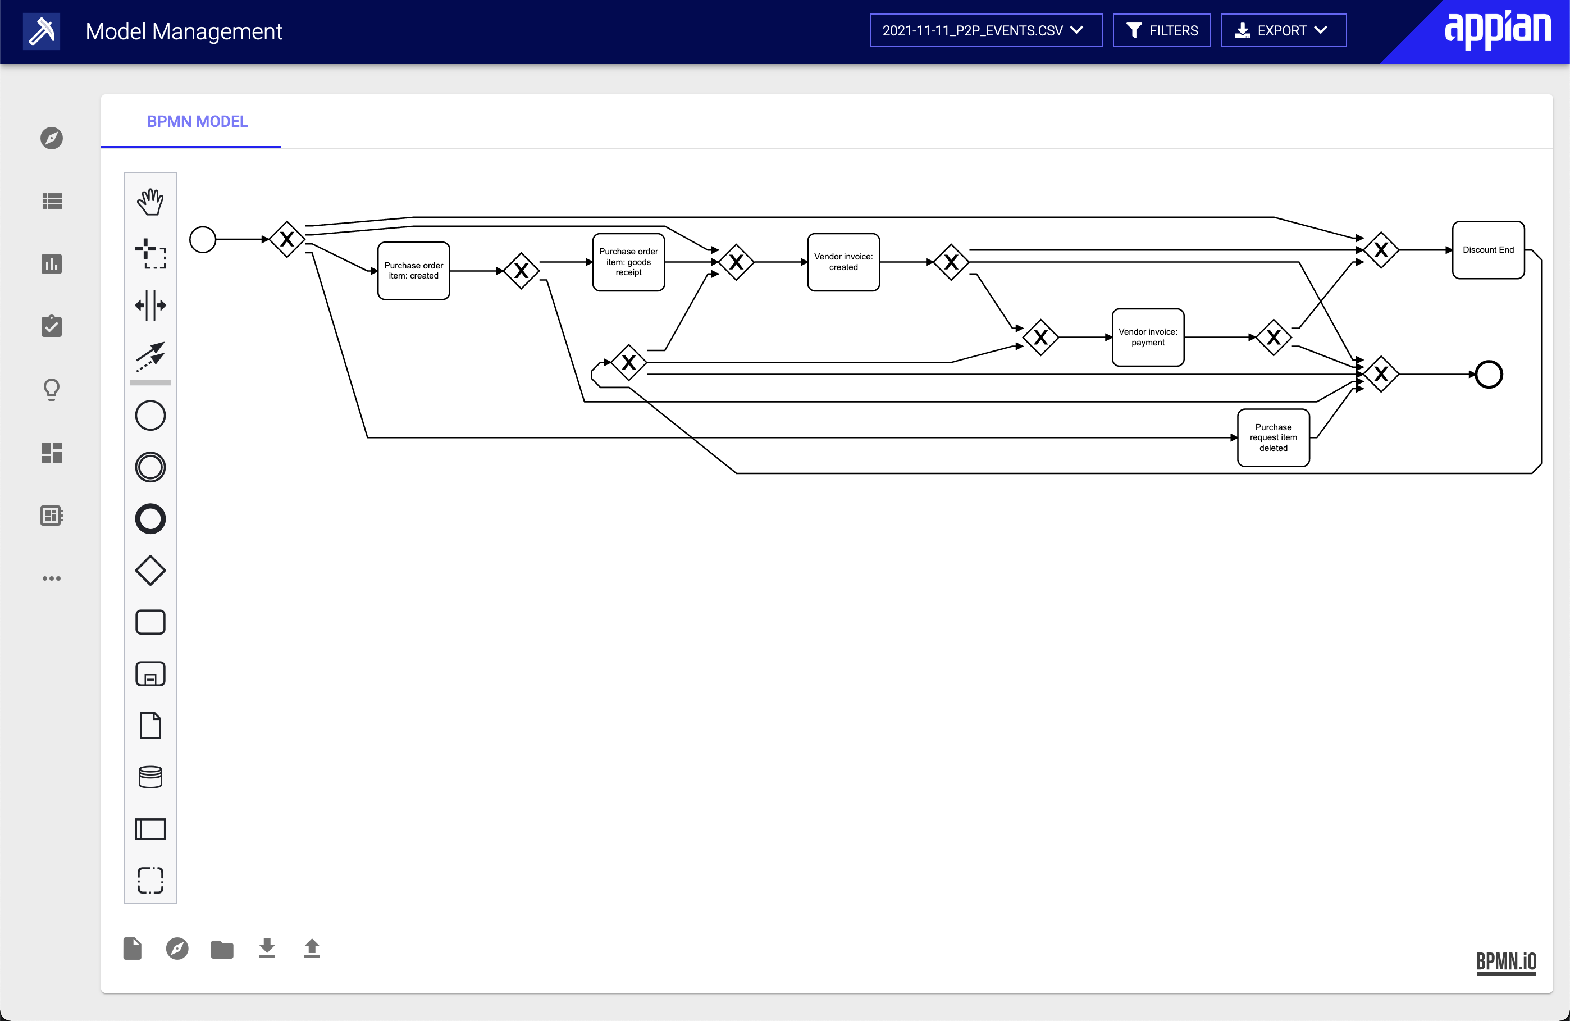The width and height of the screenshot is (1570, 1021).
Task: Create an end event from palette
Action: (x=150, y=519)
